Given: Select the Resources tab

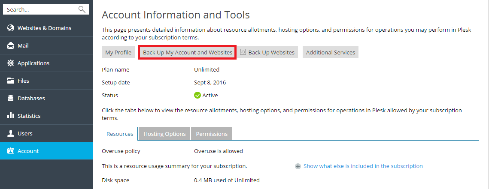Looking at the screenshot, I should (x=120, y=134).
